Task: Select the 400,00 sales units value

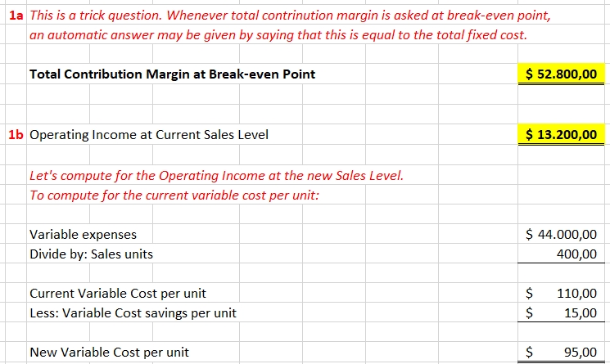Action: click(x=576, y=254)
